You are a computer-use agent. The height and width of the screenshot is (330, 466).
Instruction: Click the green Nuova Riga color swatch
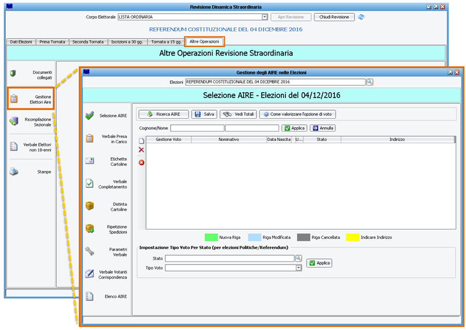click(211, 237)
